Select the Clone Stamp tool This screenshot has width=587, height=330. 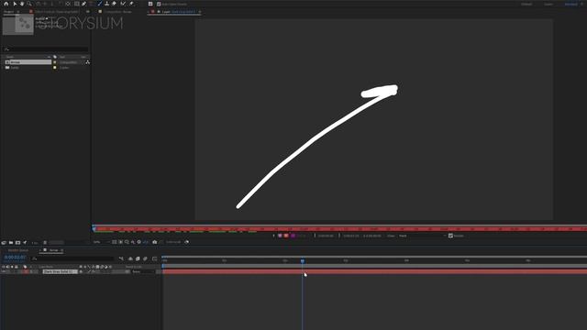(106, 4)
